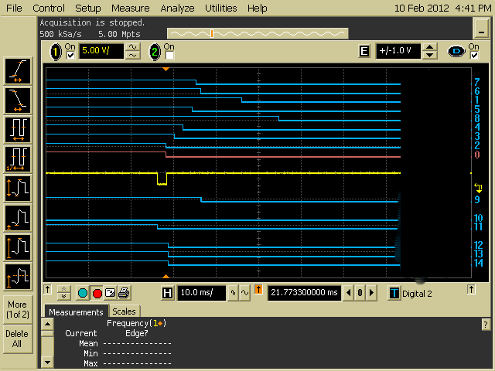Click the upper wave button beside 5.00 V/
The height and width of the screenshot is (371, 495).
click(133, 47)
